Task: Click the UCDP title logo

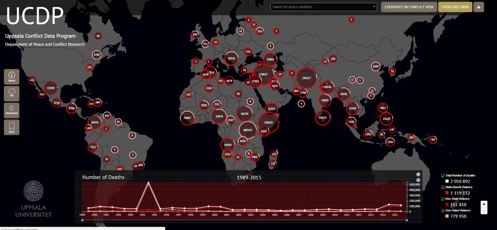Action: point(35,15)
